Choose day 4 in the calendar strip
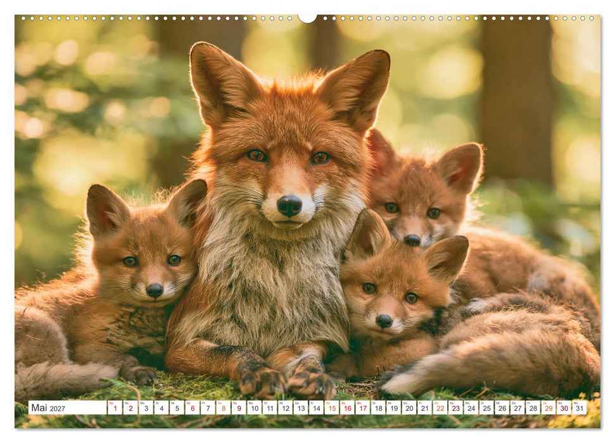Image resolution: width=615 pixels, height=443 pixels. pyautogui.click(x=162, y=408)
